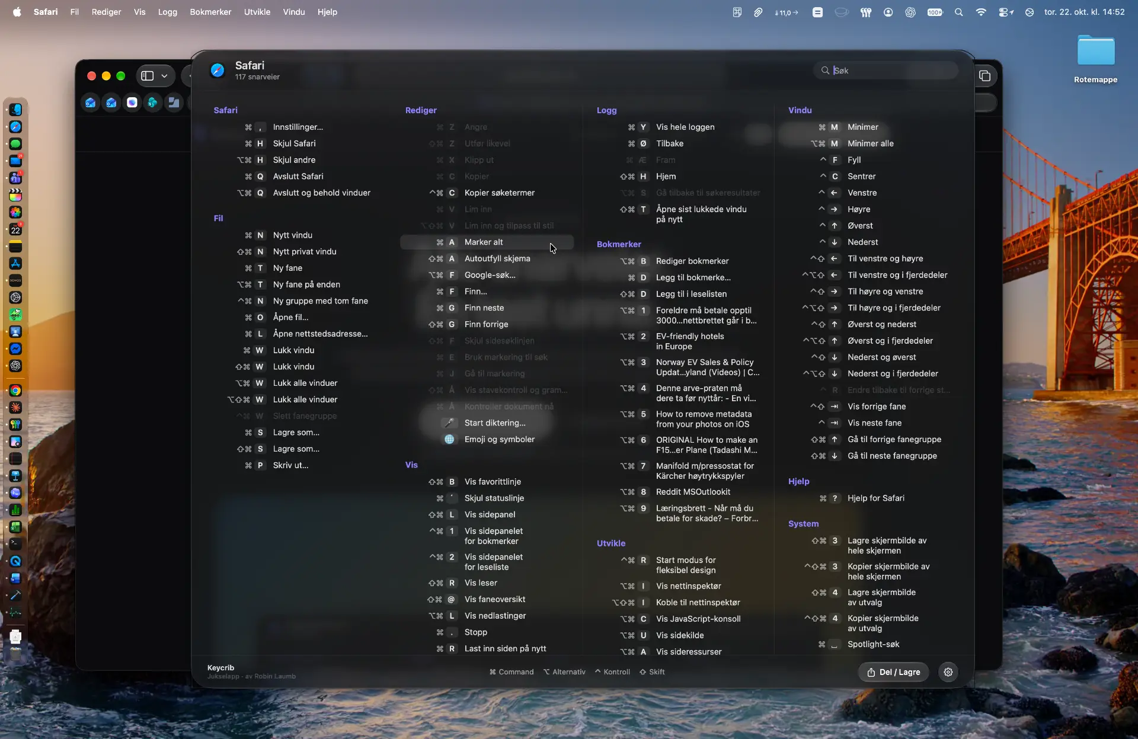Open Chrome from the Dock
Image resolution: width=1138 pixels, height=739 pixels.
16,391
